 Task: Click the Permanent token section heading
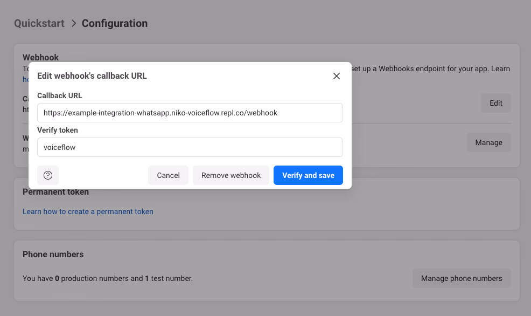pos(56,192)
